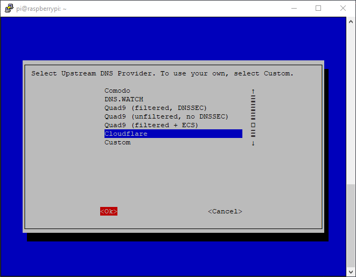Choose Quad9 (filtered, DNSSEC) option
356x277 pixels.
(x=156, y=108)
